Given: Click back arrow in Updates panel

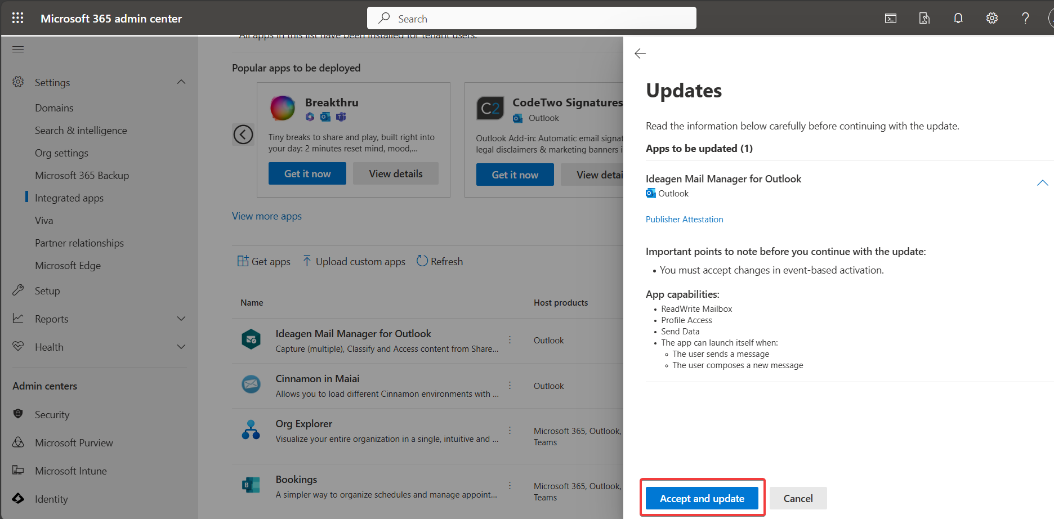Looking at the screenshot, I should click(x=640, y=53).
